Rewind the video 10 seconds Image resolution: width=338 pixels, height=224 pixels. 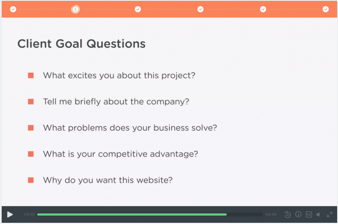(288, 215)
